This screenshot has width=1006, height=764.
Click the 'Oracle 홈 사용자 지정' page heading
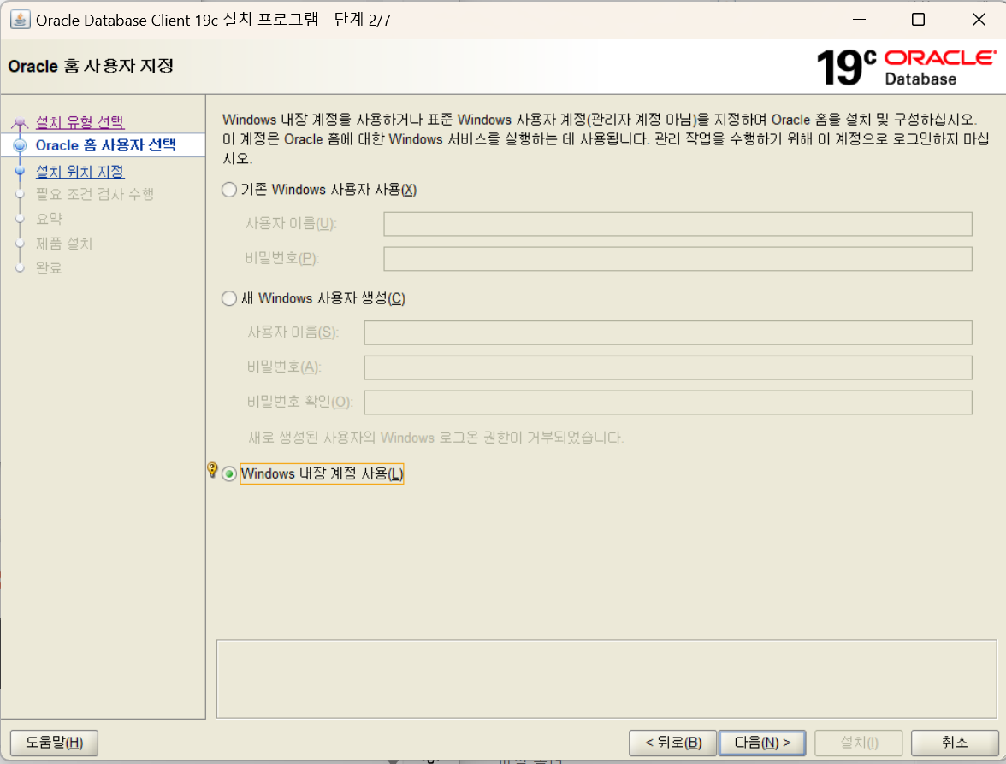pyautogui.click(x=91, y=66)
